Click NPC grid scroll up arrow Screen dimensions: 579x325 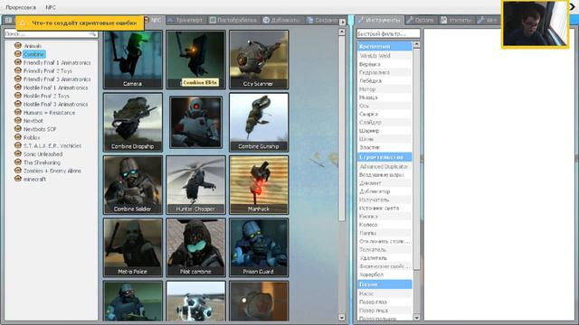[342, 32]
